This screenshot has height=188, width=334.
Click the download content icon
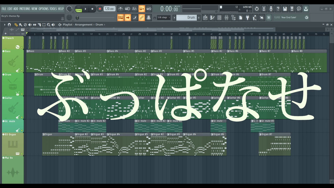[306, 9]
